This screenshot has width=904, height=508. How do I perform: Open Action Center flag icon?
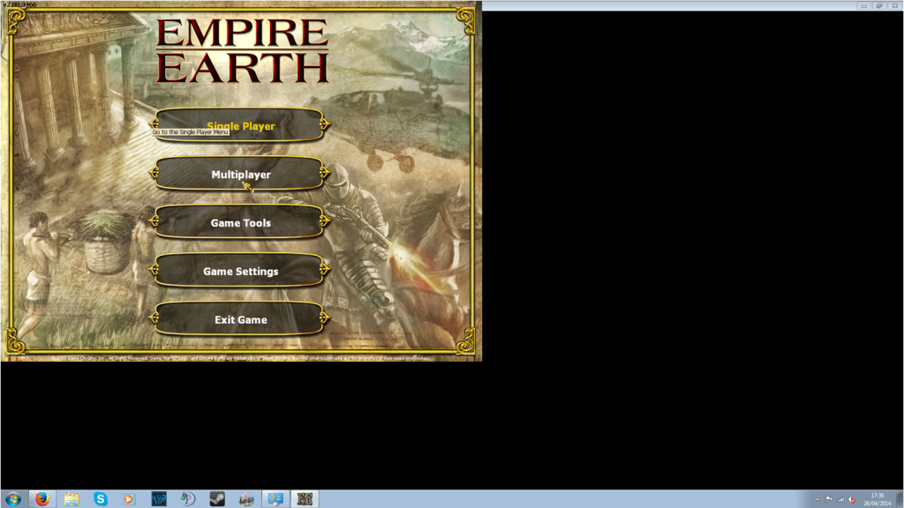click(x=829, y=499)
